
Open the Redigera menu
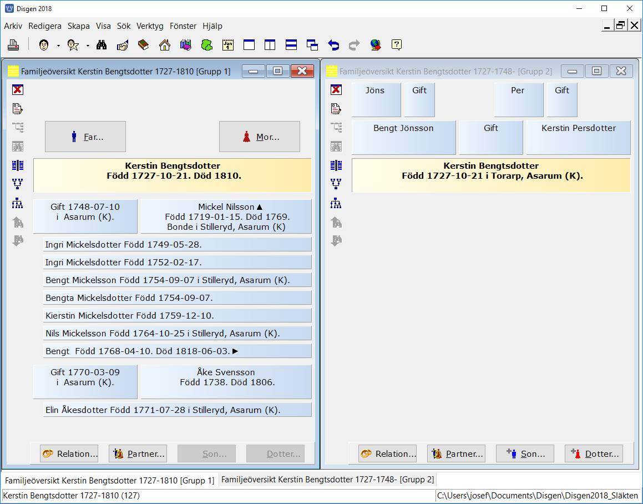coord(45,26)
